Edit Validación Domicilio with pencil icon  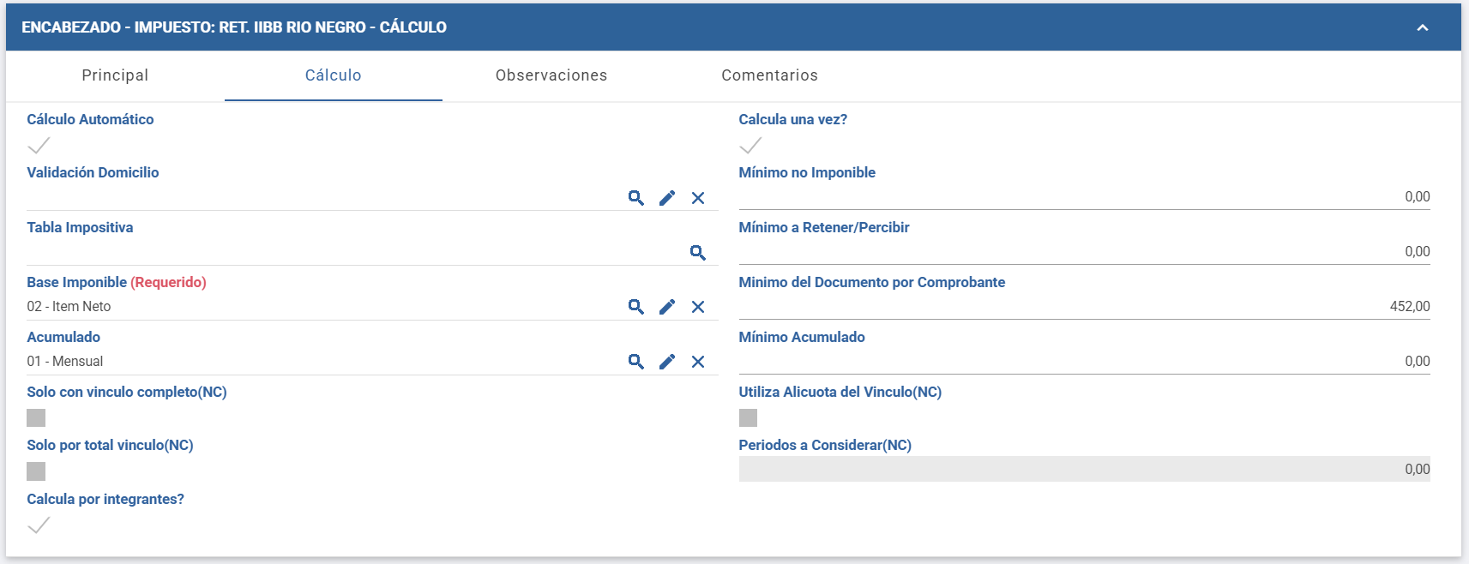tap(667, 198)
